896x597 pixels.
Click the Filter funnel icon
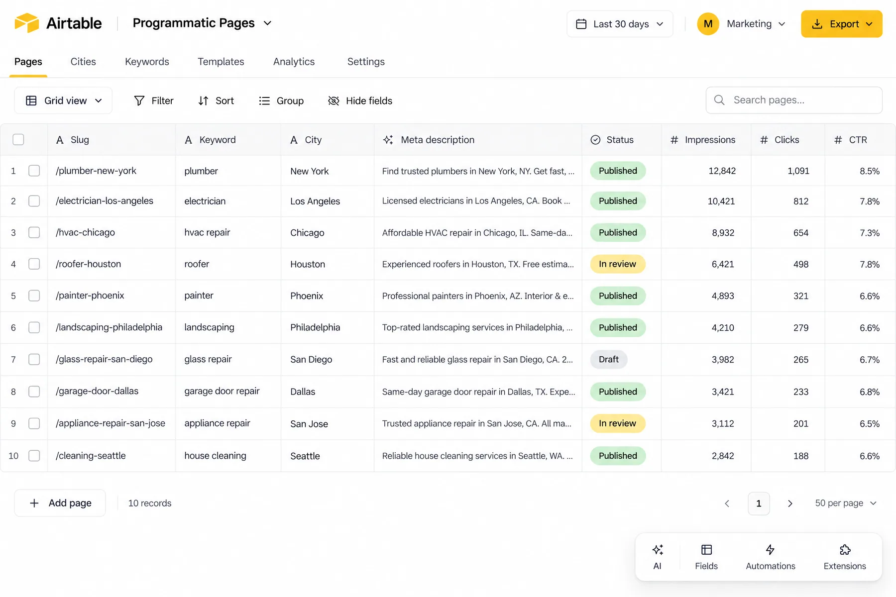point(139,100)
